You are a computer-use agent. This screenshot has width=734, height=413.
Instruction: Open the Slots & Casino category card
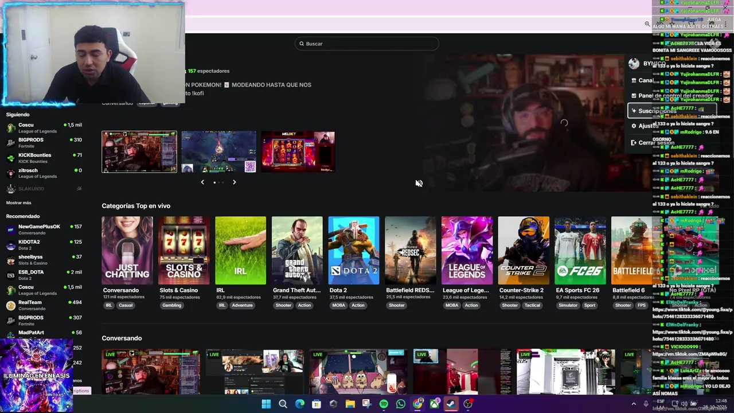[183, 251]
